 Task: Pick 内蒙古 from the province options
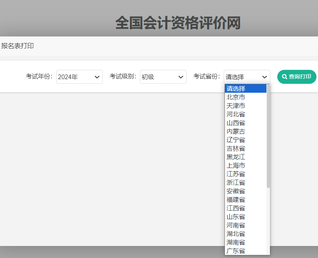(245, 131)
